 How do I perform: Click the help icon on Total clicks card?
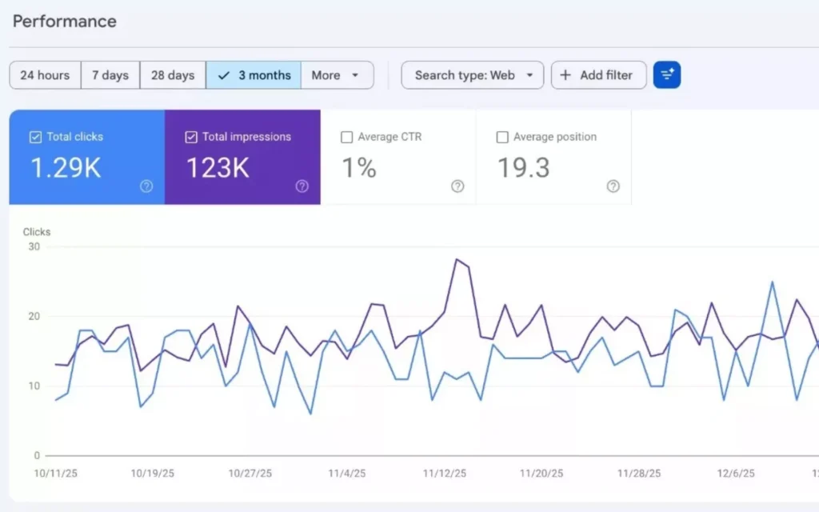coord(146,186)
